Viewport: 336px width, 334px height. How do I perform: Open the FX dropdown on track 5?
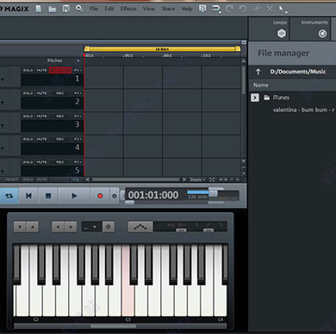(x=78, y=162)
